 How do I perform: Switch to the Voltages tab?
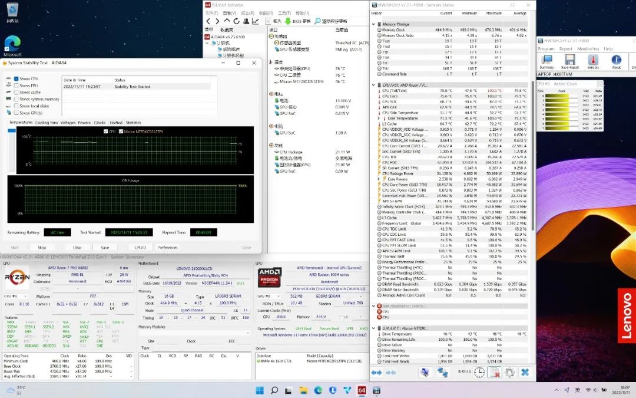pos(68,123)
